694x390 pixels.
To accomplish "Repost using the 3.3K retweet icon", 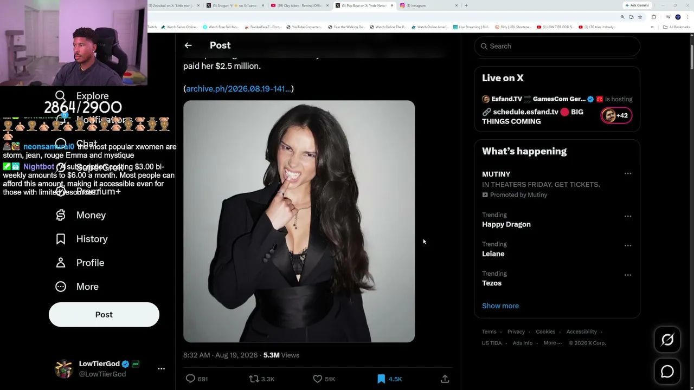I will point(254,379).
